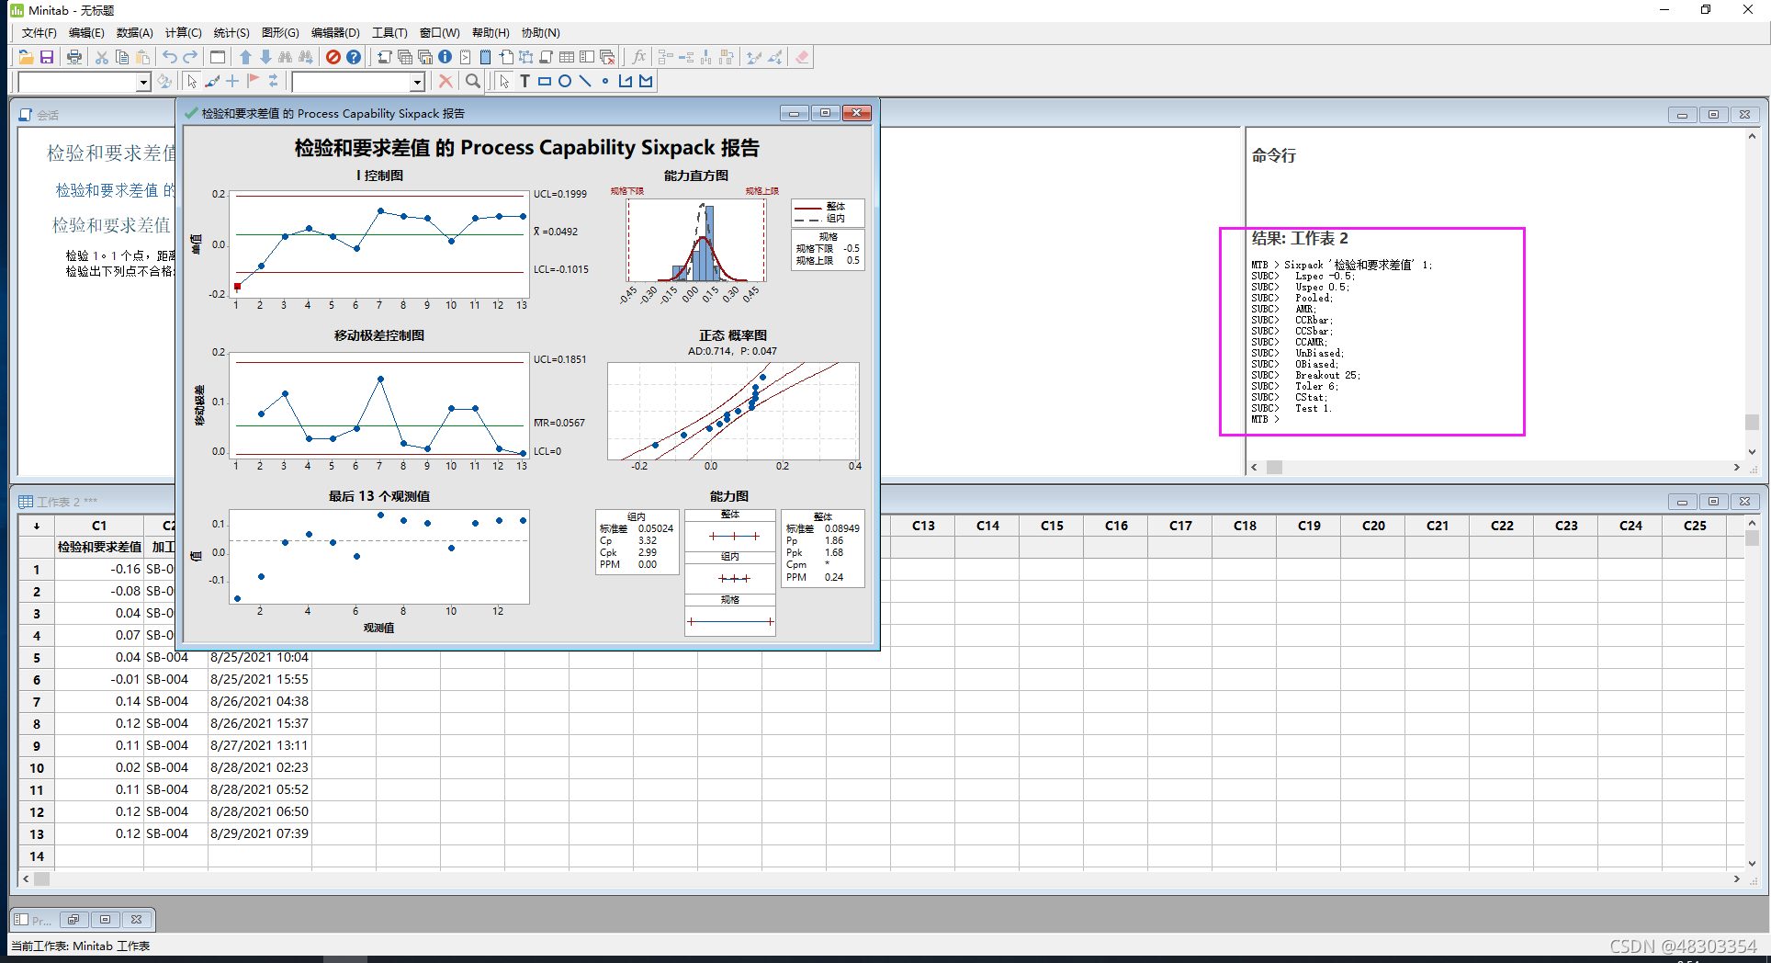Click the worksheet vertical scrollbar down arrow
Image resolution: width=1771 pixels, height=963 pixels.
tap(1752, 863)
